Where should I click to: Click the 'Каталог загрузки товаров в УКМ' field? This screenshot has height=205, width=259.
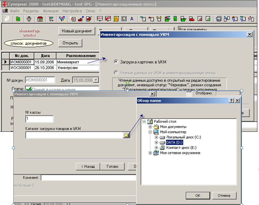pos(74,135)
